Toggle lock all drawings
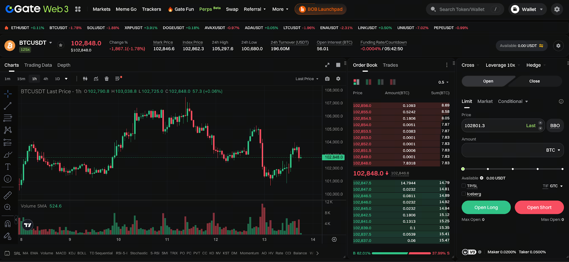Image resolution: width=569 pixels, height=262 pixels. [x=8, y=236]
